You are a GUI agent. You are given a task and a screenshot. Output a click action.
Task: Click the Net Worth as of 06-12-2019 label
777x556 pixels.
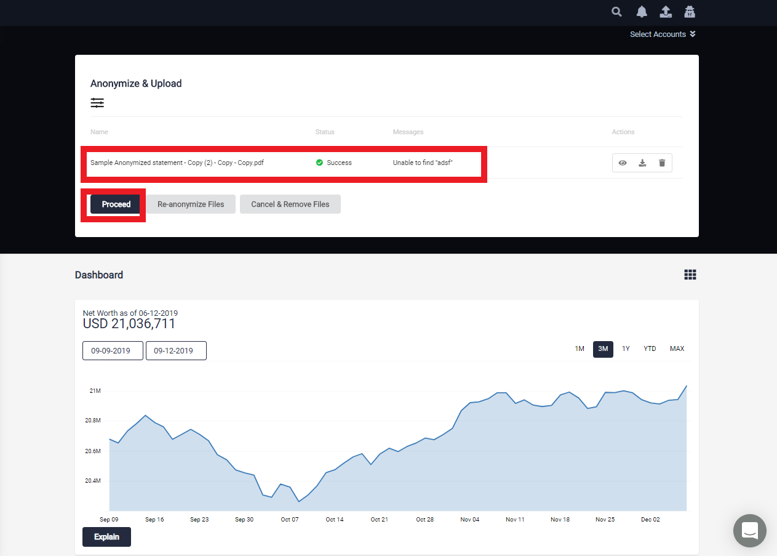tap(130, 313)
